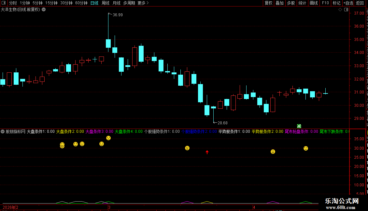Open dropdown beside 大洋生物 title

(44, 10)
